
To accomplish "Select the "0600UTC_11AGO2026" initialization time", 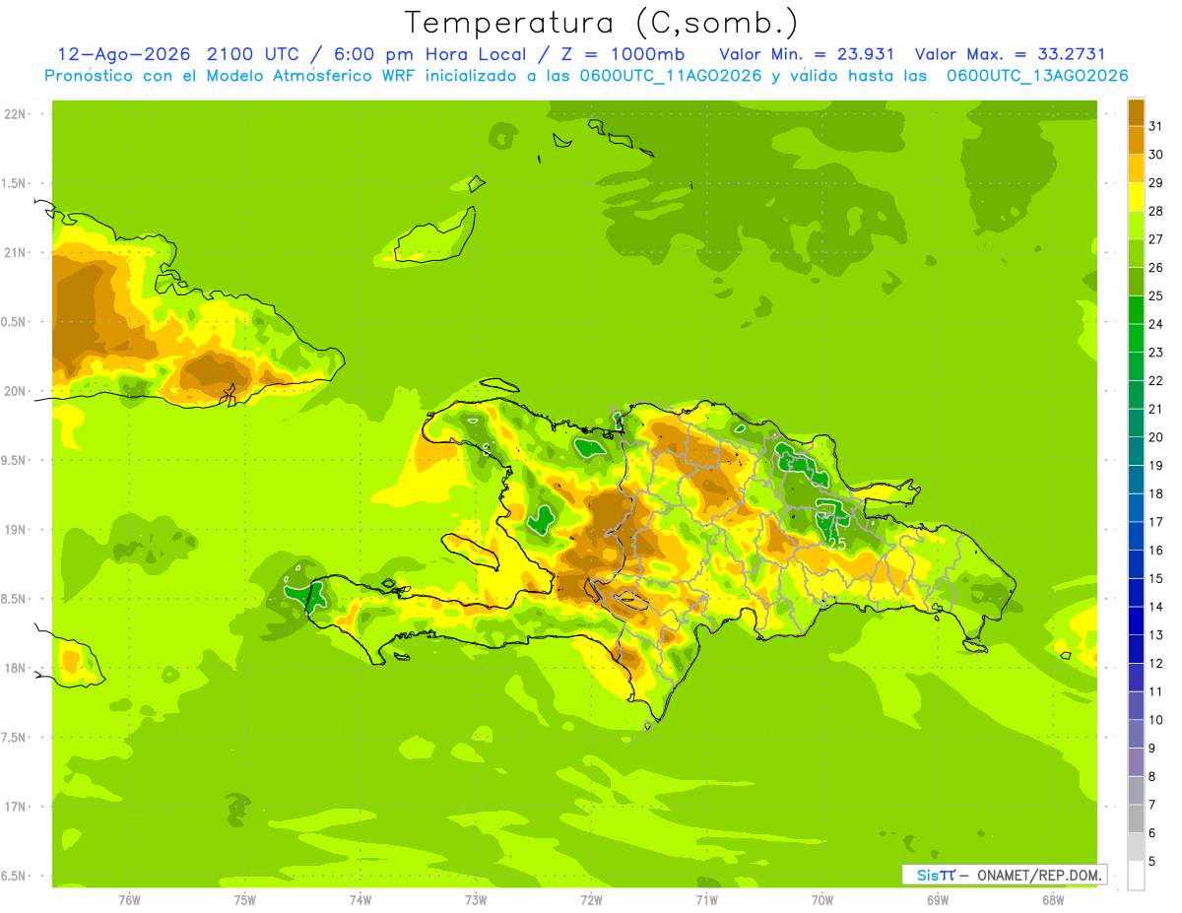I will pos(670,76).
